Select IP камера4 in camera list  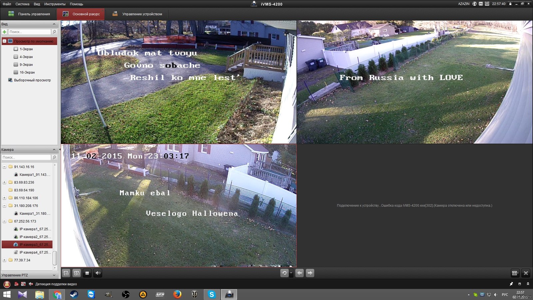[x=35, y=252]
